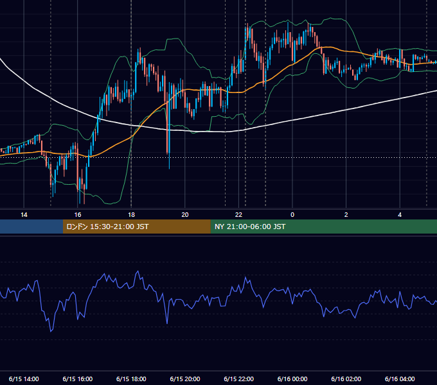Click the hour label 4 on the time axis
Screen dimensions: 437x385
tap(400, 215)
